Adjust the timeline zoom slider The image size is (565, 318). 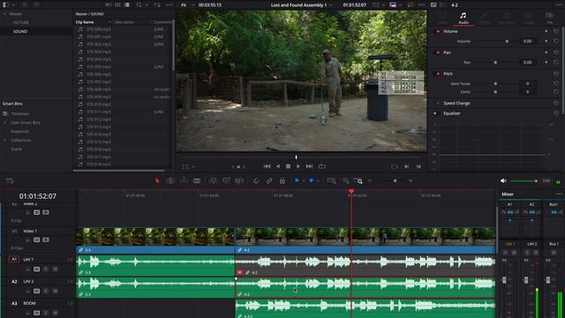point(395,180)
